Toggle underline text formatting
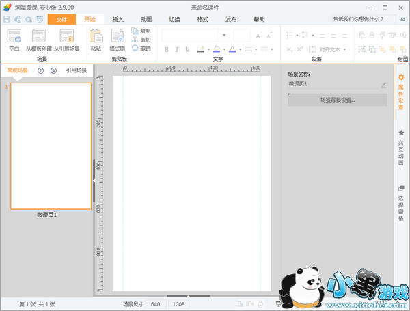Viewport: 410px width, 311px height. [x=187, y=49]
